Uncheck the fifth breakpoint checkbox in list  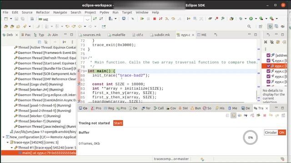pos(268,77)
